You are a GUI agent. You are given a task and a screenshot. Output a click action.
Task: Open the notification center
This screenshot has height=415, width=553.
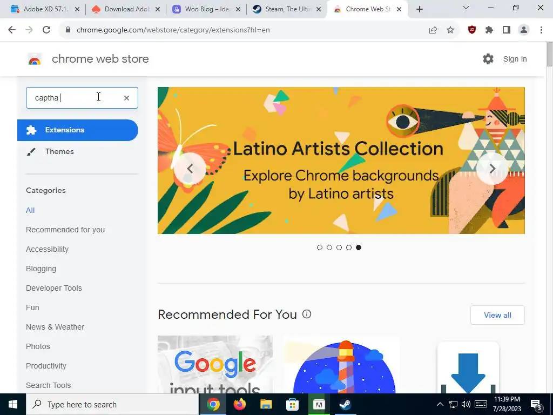tap(536, 404)
